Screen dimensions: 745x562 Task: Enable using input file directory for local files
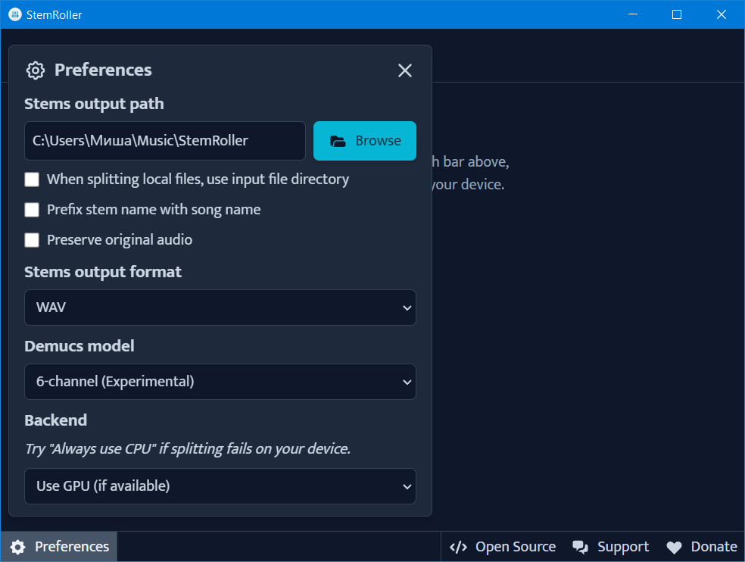[32, 180]
